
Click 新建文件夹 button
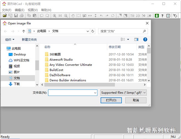pyautogui.click(x=29, y=39)
